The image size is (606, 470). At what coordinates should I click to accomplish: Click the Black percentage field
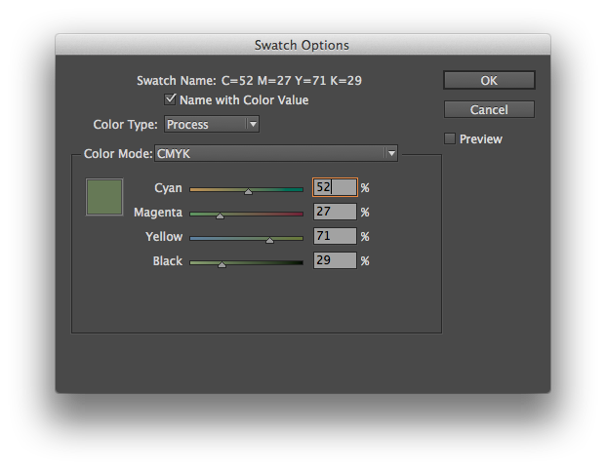click(x=335, y=260)
